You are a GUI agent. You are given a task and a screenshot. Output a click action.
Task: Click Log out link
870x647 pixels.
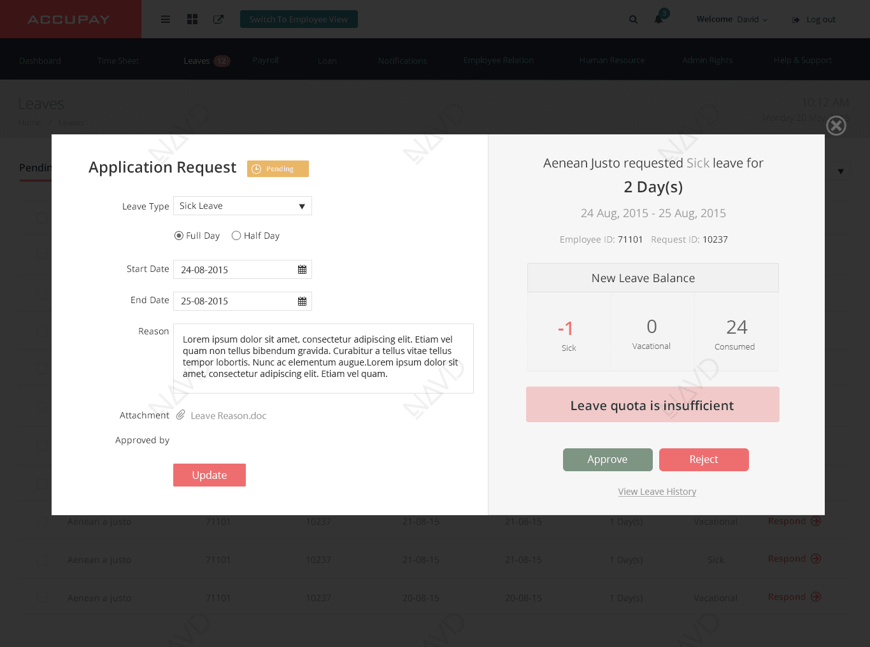click(821, 20)
